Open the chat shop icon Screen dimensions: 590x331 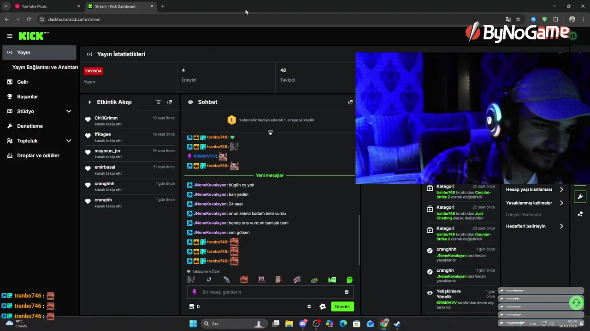pyautogui.click(x=192, y=307)
